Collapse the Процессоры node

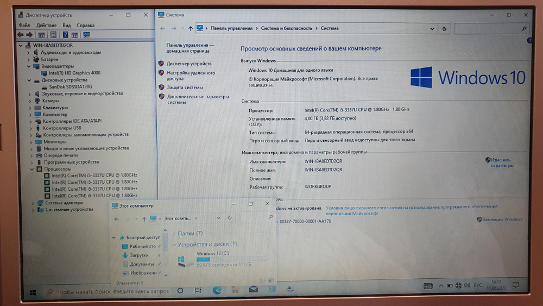pyautogui.click(x=32, y=169)
